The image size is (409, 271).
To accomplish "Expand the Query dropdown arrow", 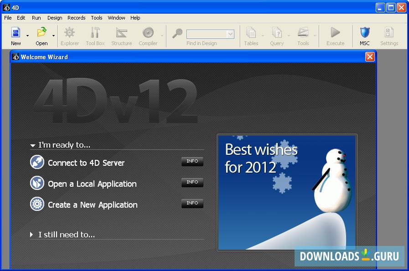I will pos(289,36).
